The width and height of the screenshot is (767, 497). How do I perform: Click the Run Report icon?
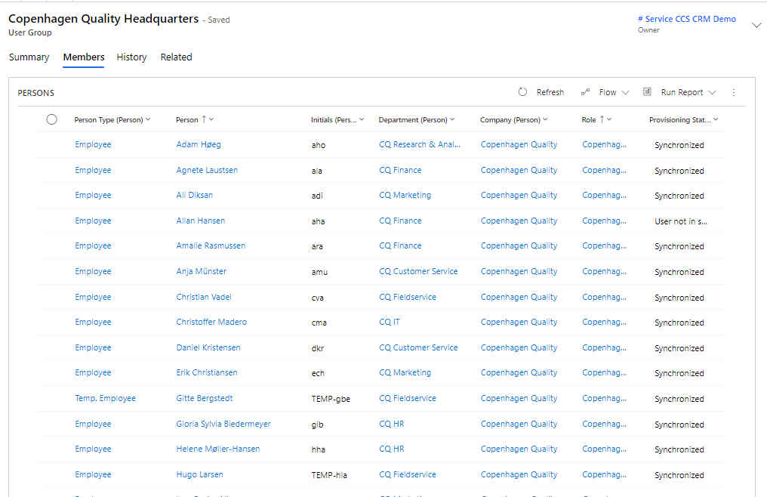[x=647, y=92]
